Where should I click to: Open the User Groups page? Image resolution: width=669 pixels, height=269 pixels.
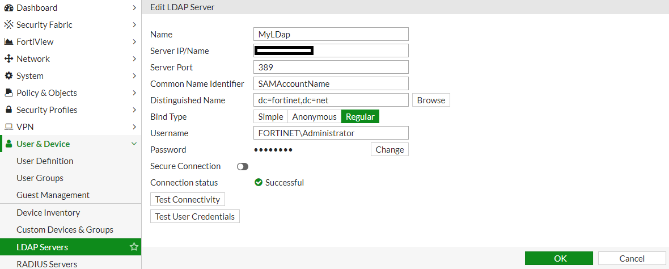40,178
